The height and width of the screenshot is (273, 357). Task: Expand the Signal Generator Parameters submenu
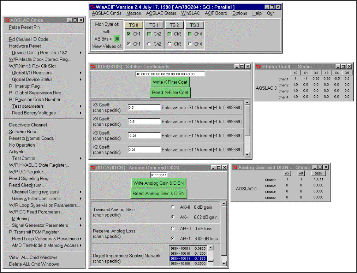(x=81, y=225)
